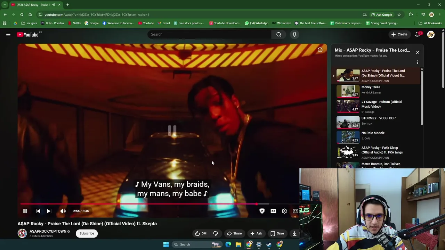Image resolution: width=445 pixels, height=250 pixels.
Task: Open the Windows Start menu
Action: (166, 244)
